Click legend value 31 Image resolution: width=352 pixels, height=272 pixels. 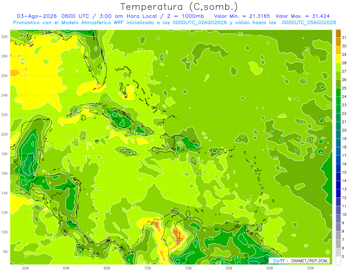[344, 37]
